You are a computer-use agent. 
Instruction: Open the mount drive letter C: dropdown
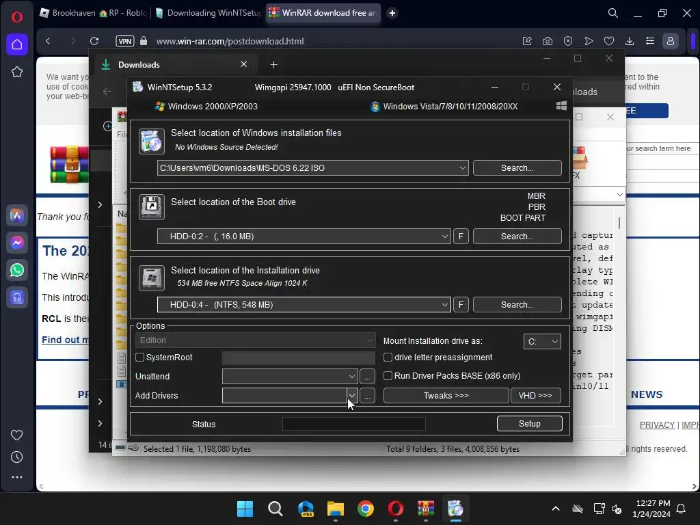click(542, 342)
